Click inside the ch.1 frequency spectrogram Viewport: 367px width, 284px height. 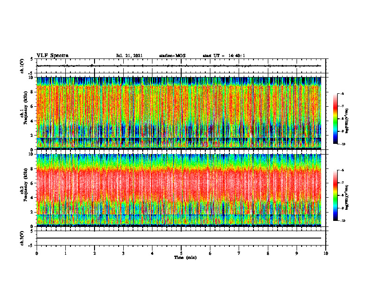179,113
